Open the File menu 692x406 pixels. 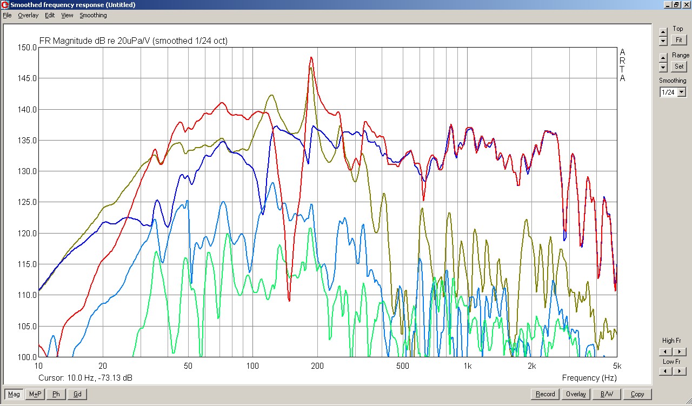point(7,15)
